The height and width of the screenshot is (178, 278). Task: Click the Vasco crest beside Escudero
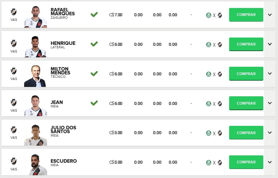click(14, 161)
